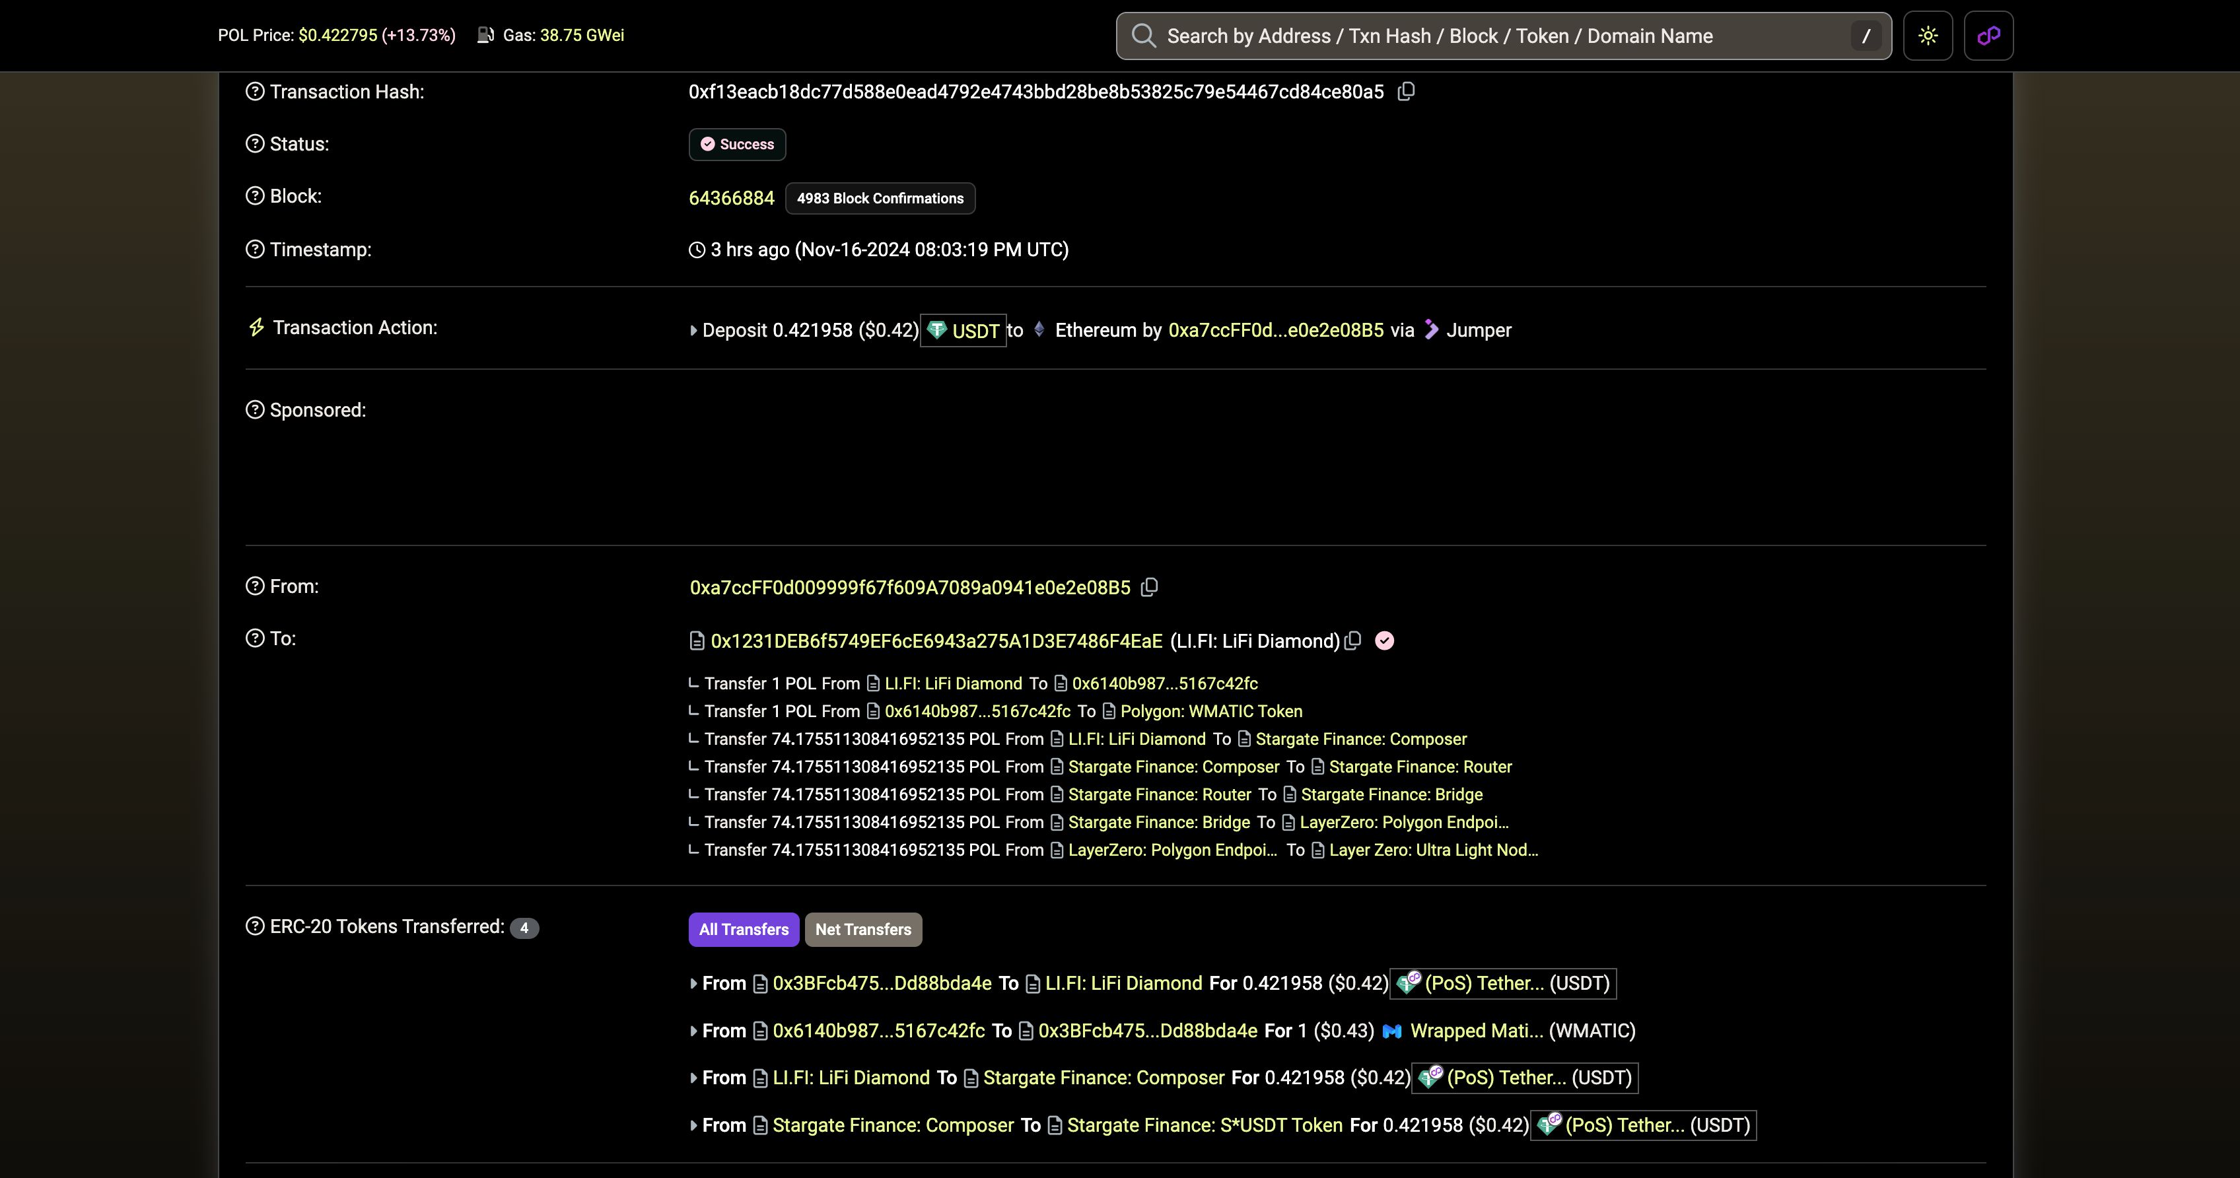Click the clock icon beside timestamp
The height and width of the screenshot is (1178, 2240).
pyautogui.click(x=697, y=250)
